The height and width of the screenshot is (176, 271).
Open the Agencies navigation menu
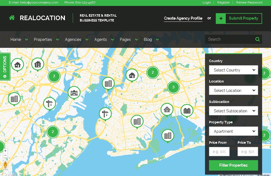73,39
